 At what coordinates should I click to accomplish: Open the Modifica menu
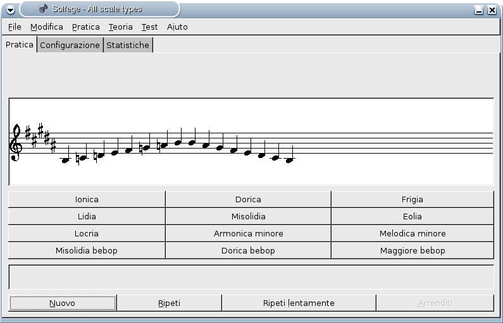pyautogui.click(x=47, y=27)
